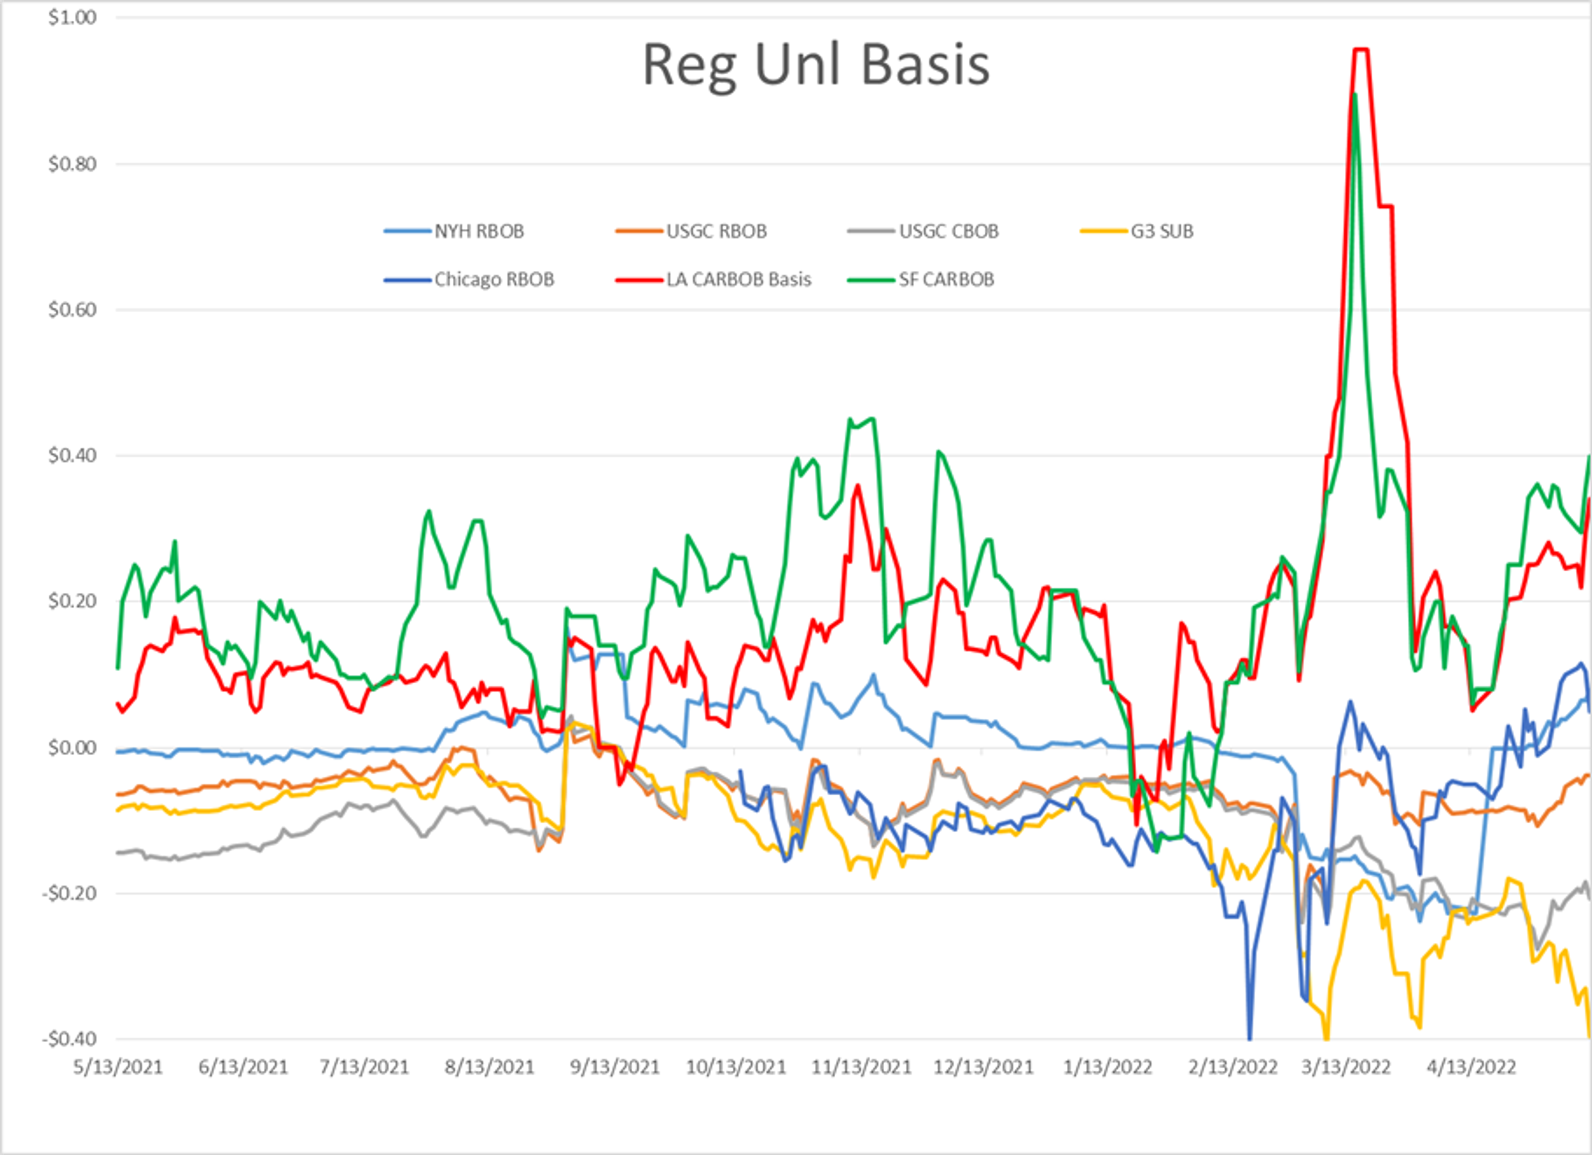Select the 'Reg Unl Basis' chart title
Screen dimensions: 1592x1155
point(815,65)
